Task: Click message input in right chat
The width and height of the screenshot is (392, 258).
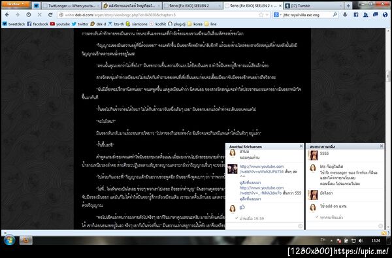Action: pyautogui.click(x=342, y=226)
